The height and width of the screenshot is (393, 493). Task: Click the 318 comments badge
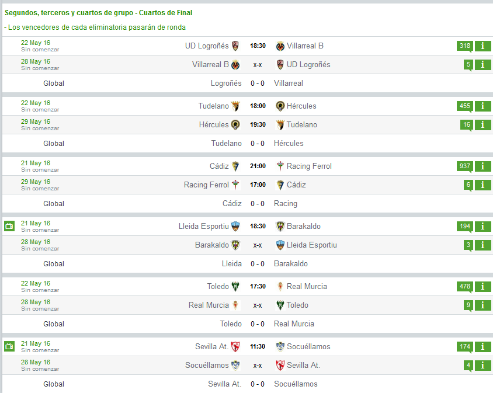point(465,46)
